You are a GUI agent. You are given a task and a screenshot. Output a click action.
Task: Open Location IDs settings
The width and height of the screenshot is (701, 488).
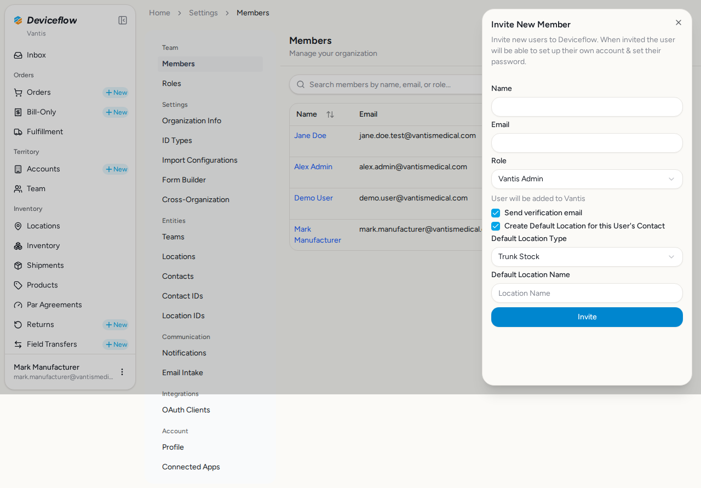pyautogui.click(x=210, y=316)
